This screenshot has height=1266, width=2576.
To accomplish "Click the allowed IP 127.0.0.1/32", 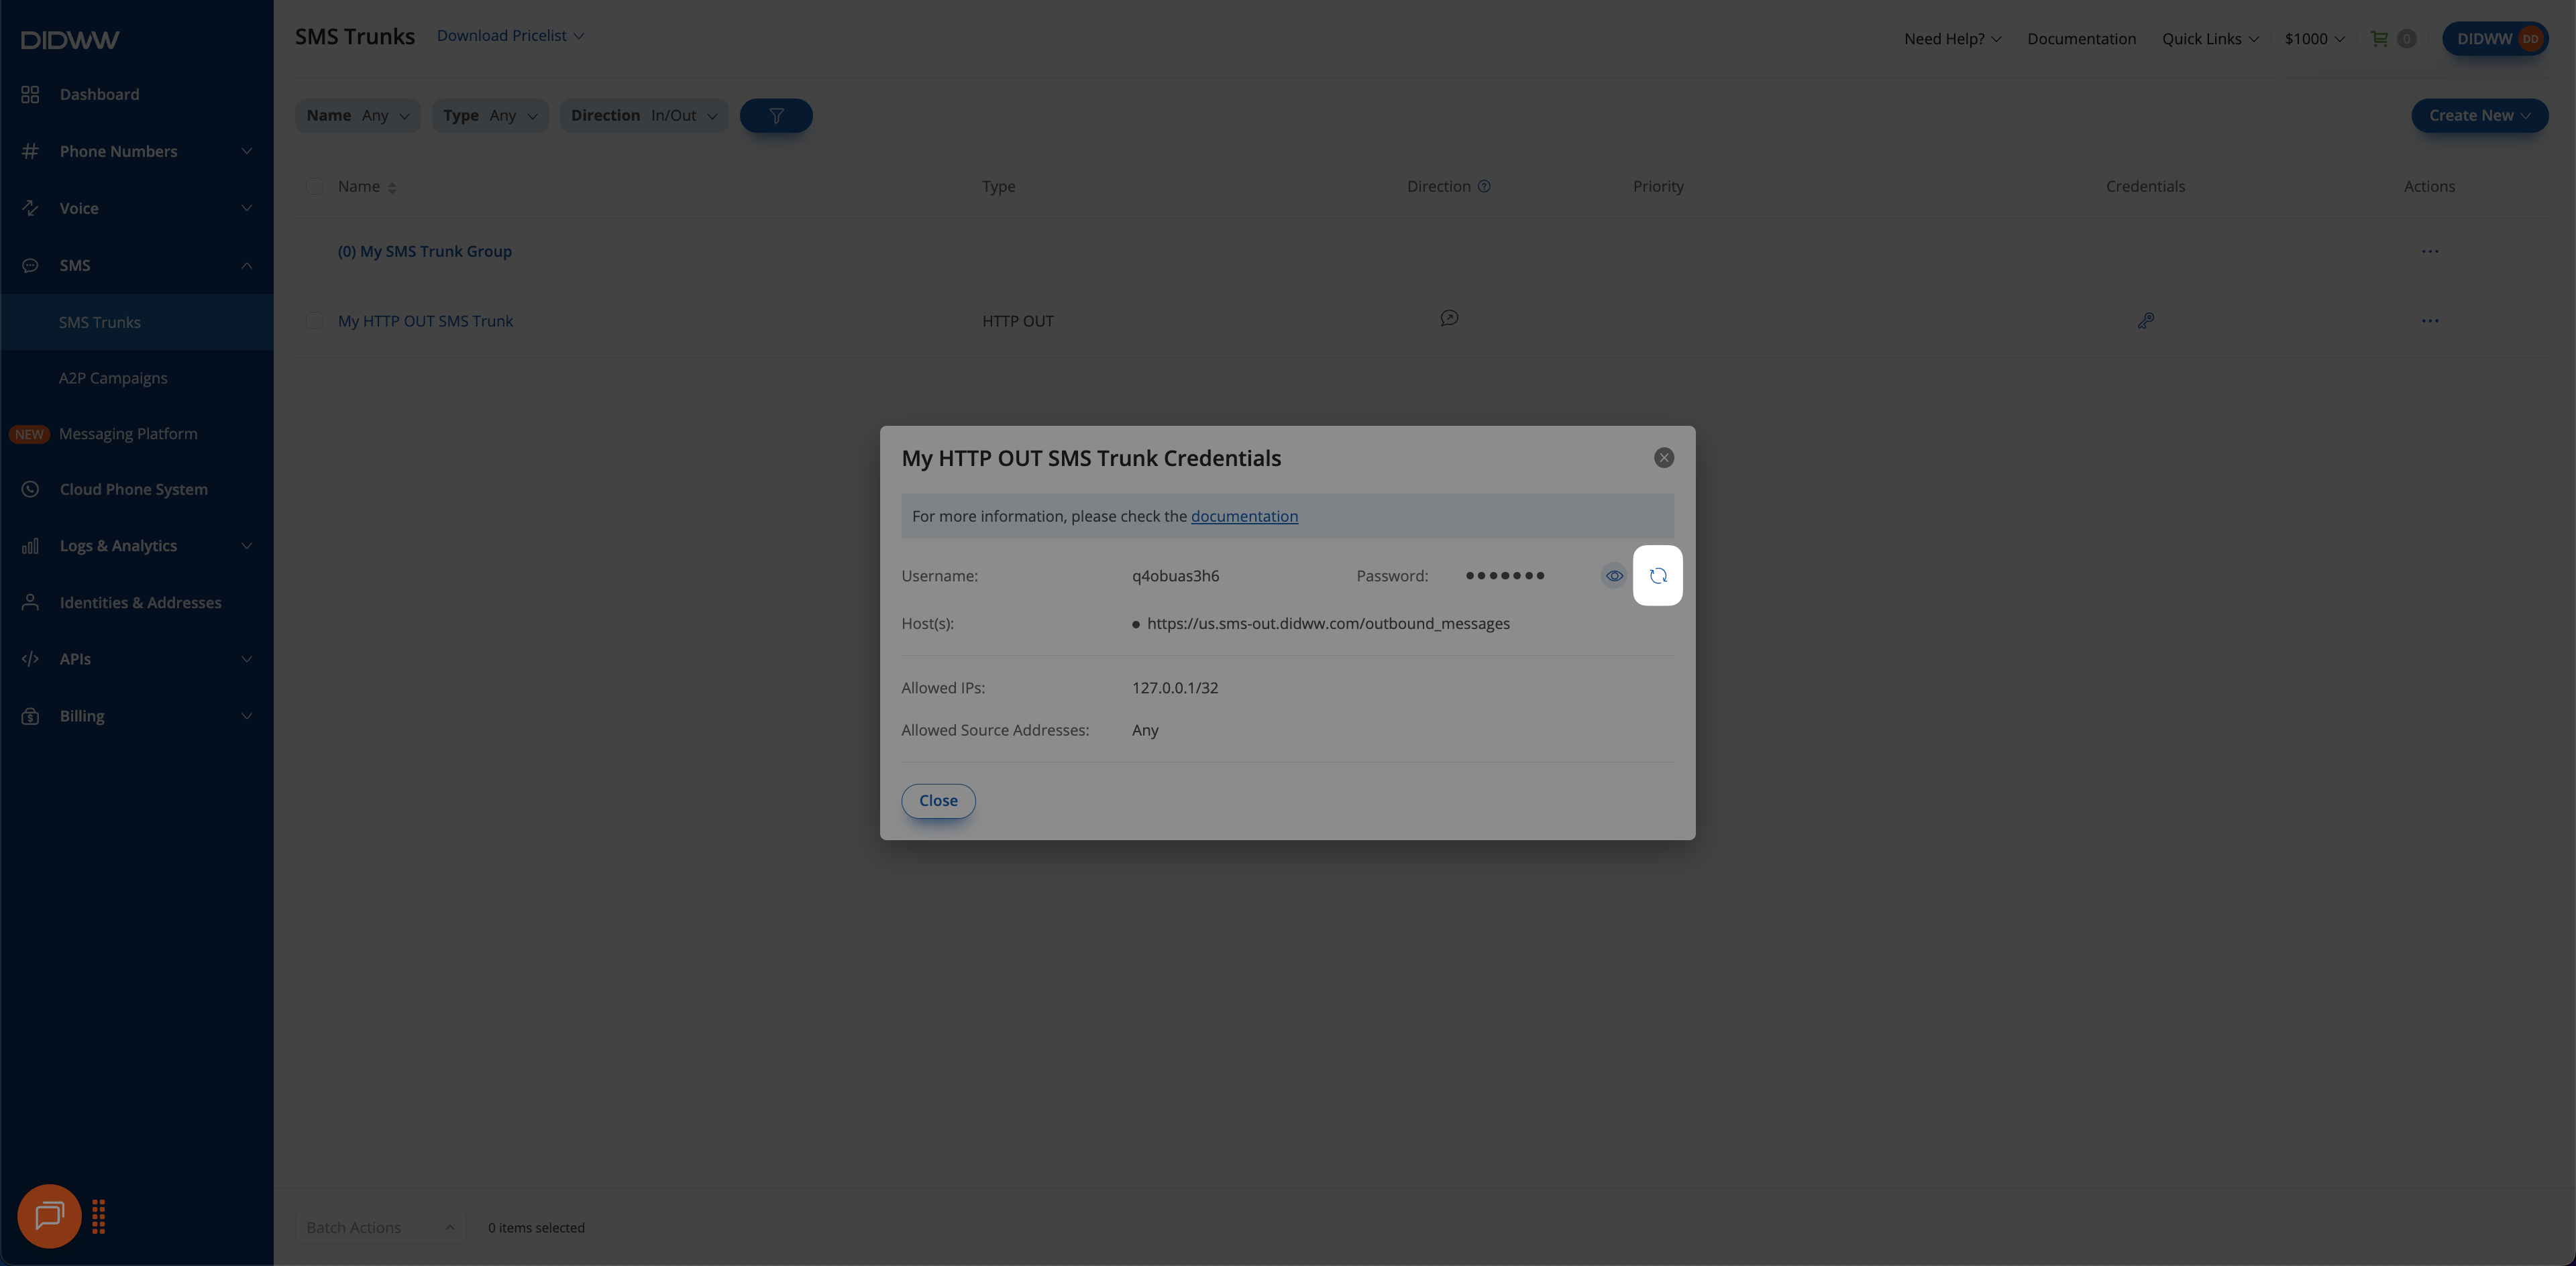I will point(1175,689).
